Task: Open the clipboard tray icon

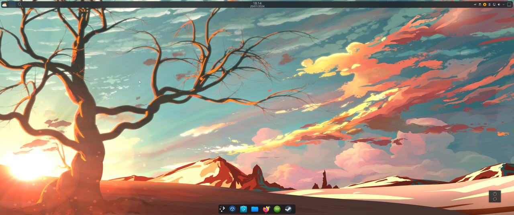Action: (480, 4)
